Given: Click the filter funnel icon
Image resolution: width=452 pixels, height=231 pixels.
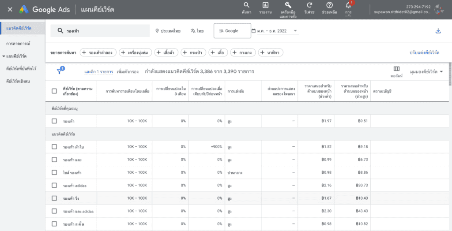Looking at the screenshot, I should click(59, 71).
